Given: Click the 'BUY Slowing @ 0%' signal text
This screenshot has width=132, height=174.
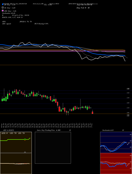Looking at the screenshot, I should [x=41, y=24].
